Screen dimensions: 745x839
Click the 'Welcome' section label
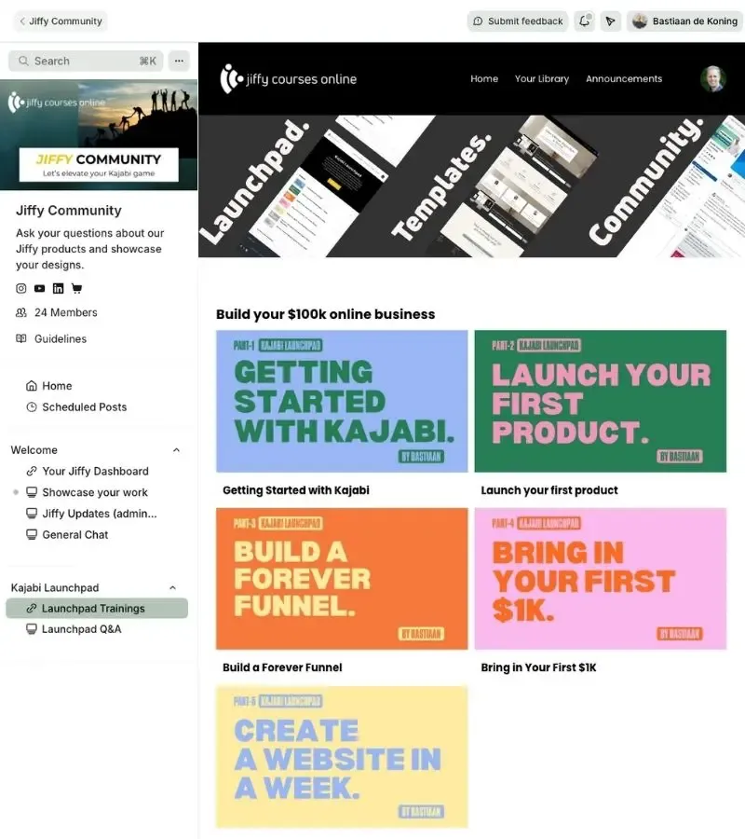(x=34, y=450)
